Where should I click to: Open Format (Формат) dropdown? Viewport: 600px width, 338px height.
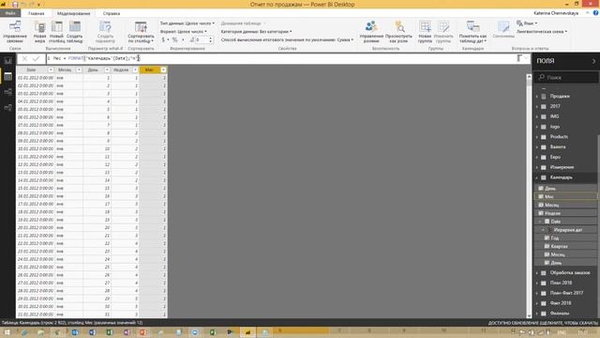(184, 31)
